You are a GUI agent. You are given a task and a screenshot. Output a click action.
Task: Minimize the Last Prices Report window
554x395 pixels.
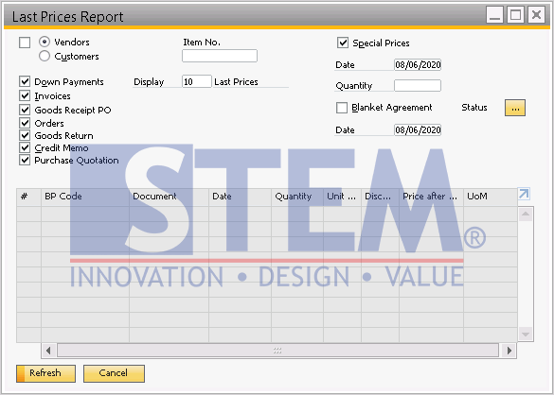494,15
